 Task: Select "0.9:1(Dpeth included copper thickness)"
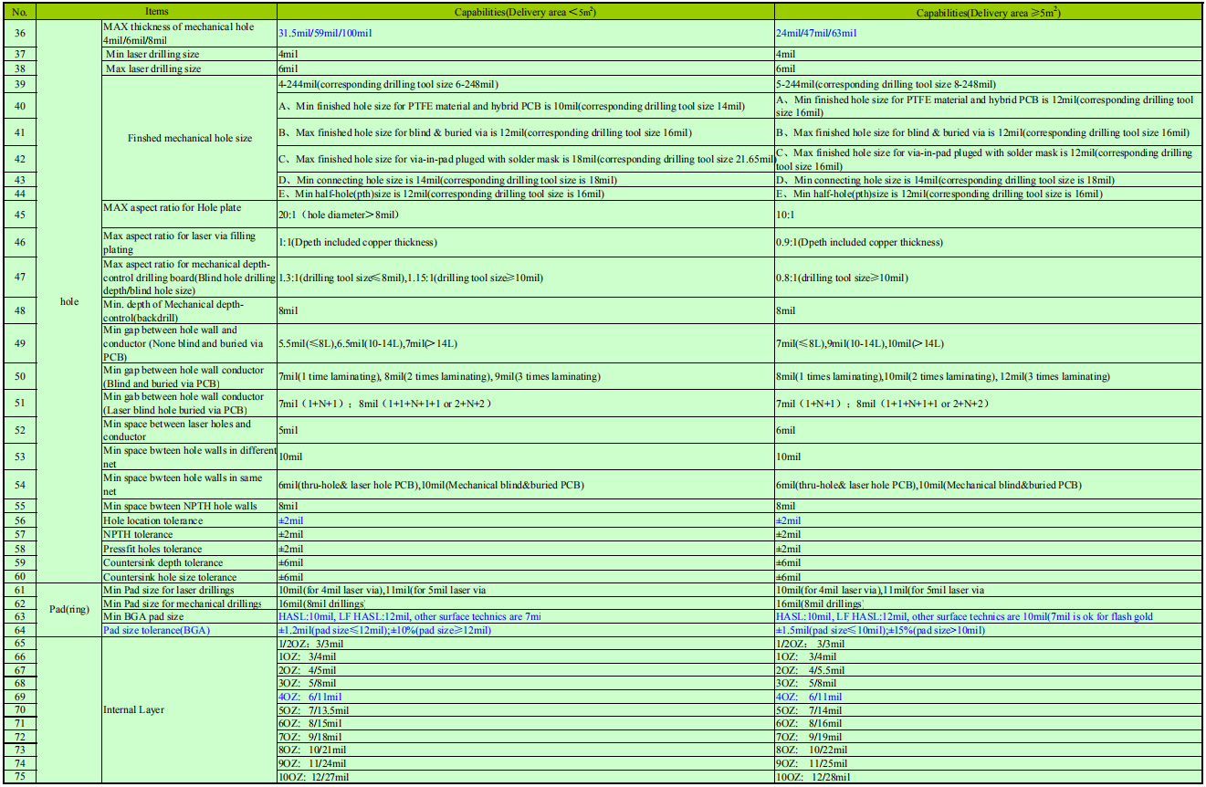click(988, 243)
